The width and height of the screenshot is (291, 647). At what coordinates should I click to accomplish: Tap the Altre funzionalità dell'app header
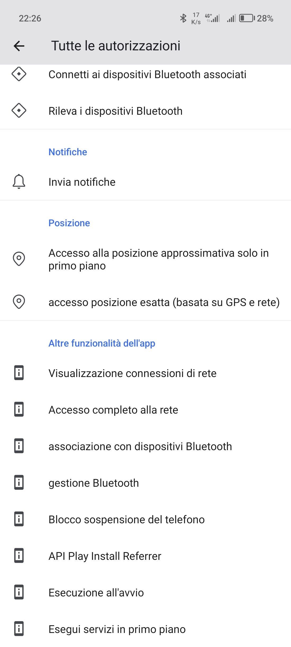click(102, 343)
